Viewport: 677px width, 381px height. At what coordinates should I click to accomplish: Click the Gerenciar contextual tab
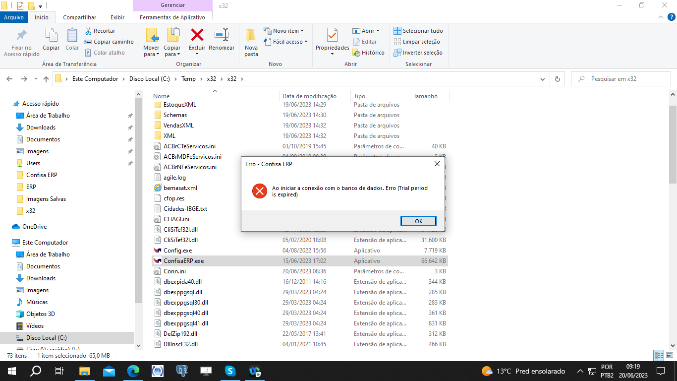pos(172,5)
